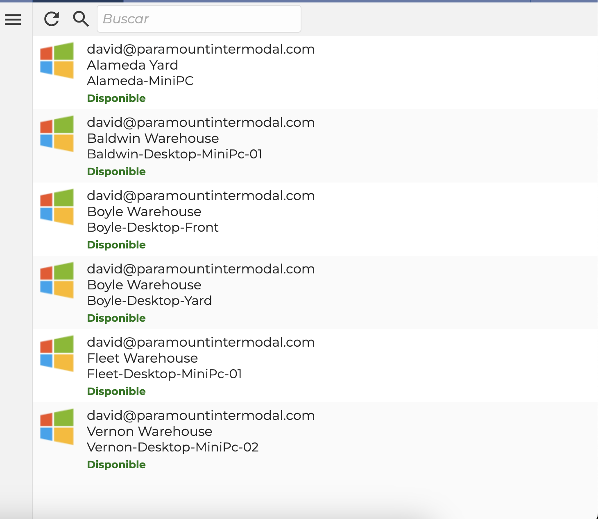Click Disponible status under Fleet-Desktop-MiniPc-01
Viewport: 598px width, 519px height.
tap(116, 391)
